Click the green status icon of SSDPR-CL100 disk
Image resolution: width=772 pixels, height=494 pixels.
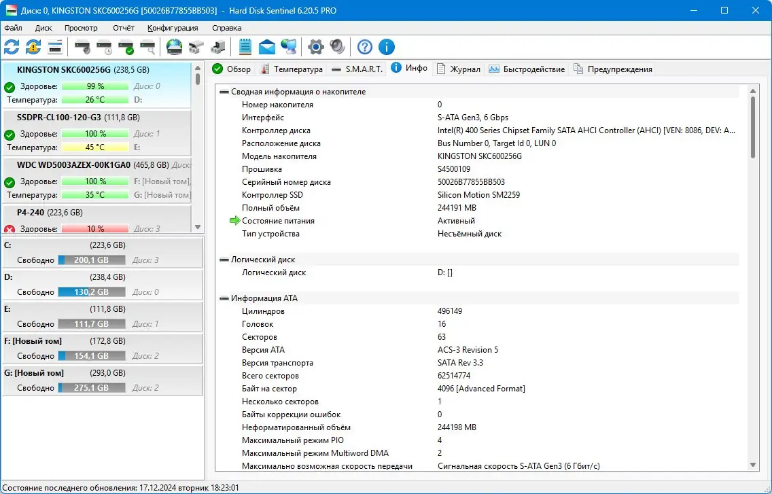point(10,135)
